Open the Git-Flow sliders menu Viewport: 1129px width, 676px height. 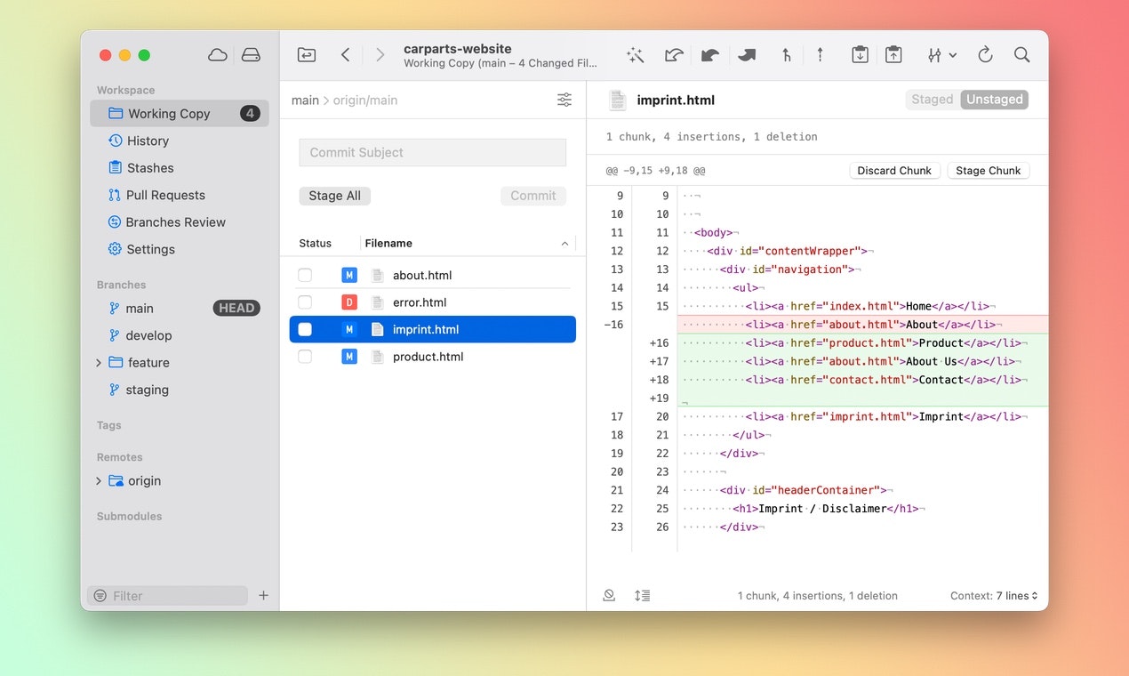(x=941, y=55)
